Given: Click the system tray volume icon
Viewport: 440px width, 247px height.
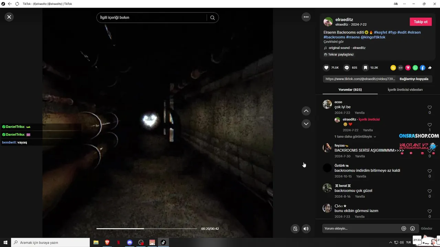Looking at the screenshot, I should coord(401,242).
